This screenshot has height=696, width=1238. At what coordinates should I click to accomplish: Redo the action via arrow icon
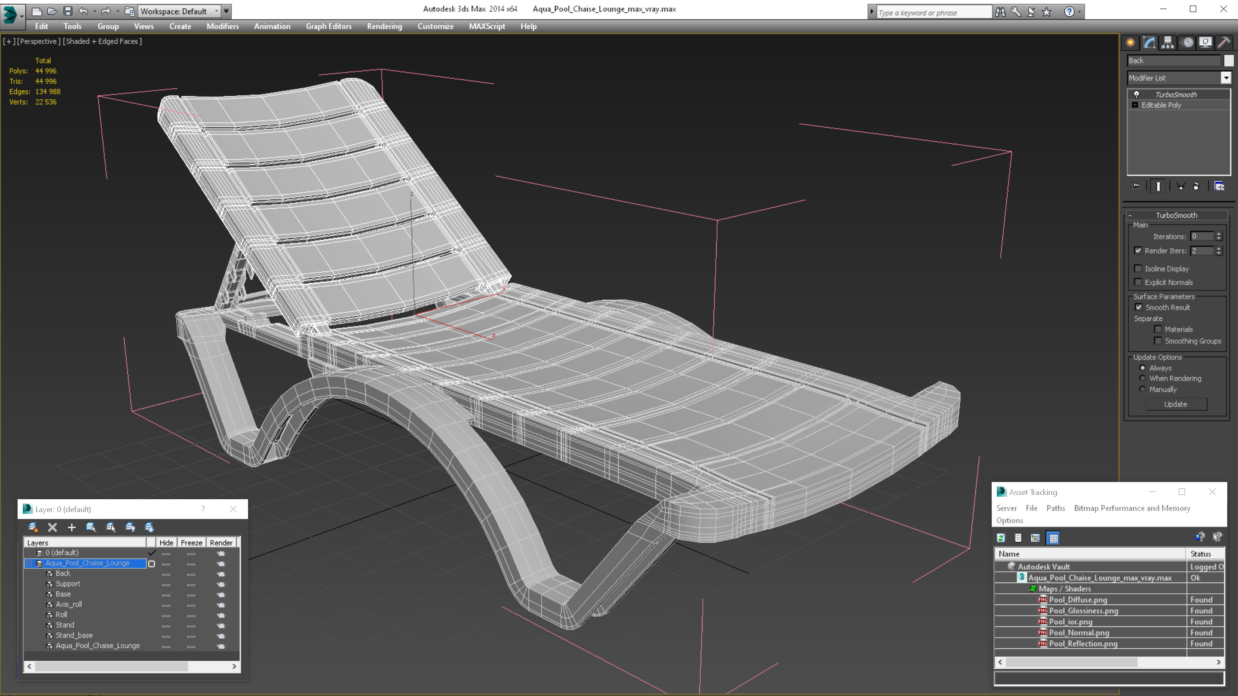tap(106, 11)
